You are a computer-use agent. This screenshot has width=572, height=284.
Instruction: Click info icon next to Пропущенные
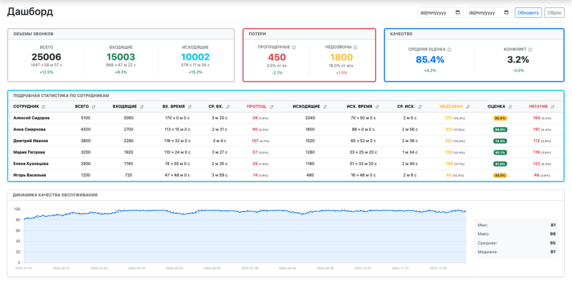(x=294, y=48)
